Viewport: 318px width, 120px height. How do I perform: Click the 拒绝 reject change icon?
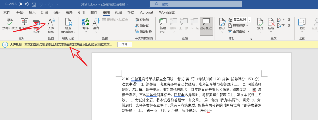(271, 22)
